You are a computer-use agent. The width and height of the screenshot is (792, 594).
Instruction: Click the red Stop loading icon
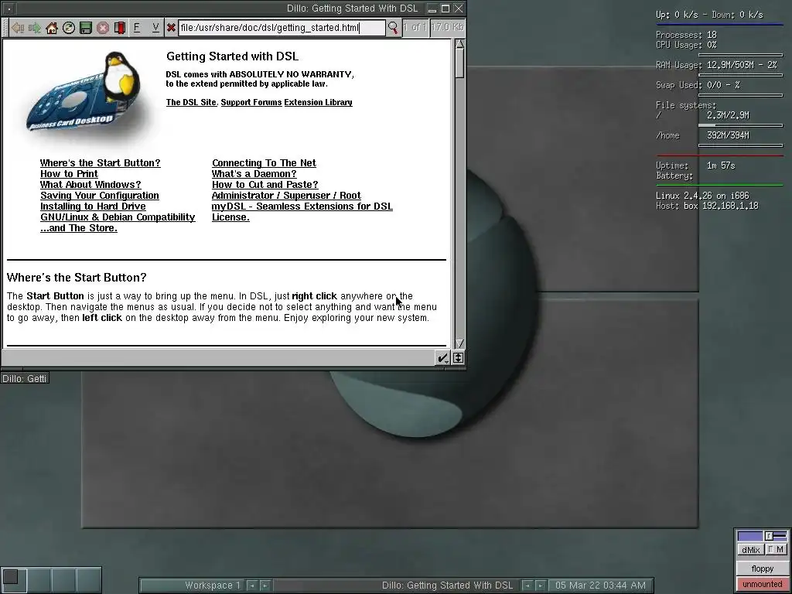pos(103,28)
